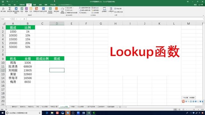
Task: Click the add new sheet plus button
Action: [120, 107]
